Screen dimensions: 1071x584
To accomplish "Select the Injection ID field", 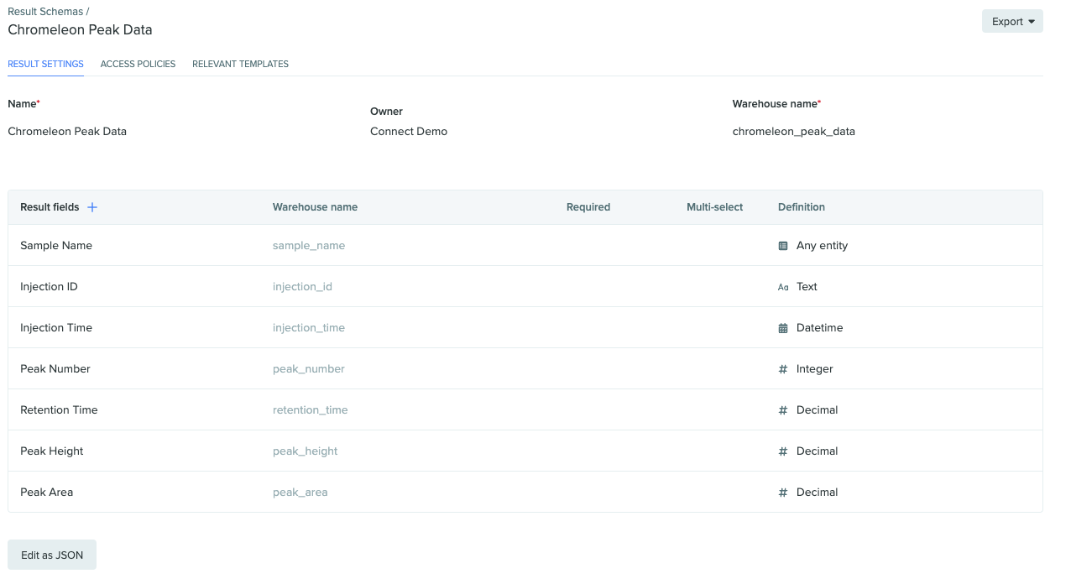I will [x=49, y=287].
